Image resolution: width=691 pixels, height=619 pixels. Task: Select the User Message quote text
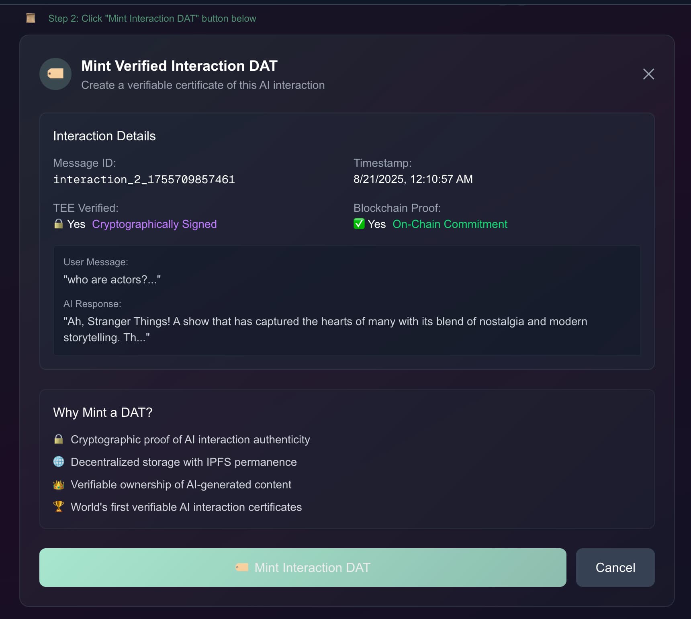pyautogui.click(x=112, y=279)
